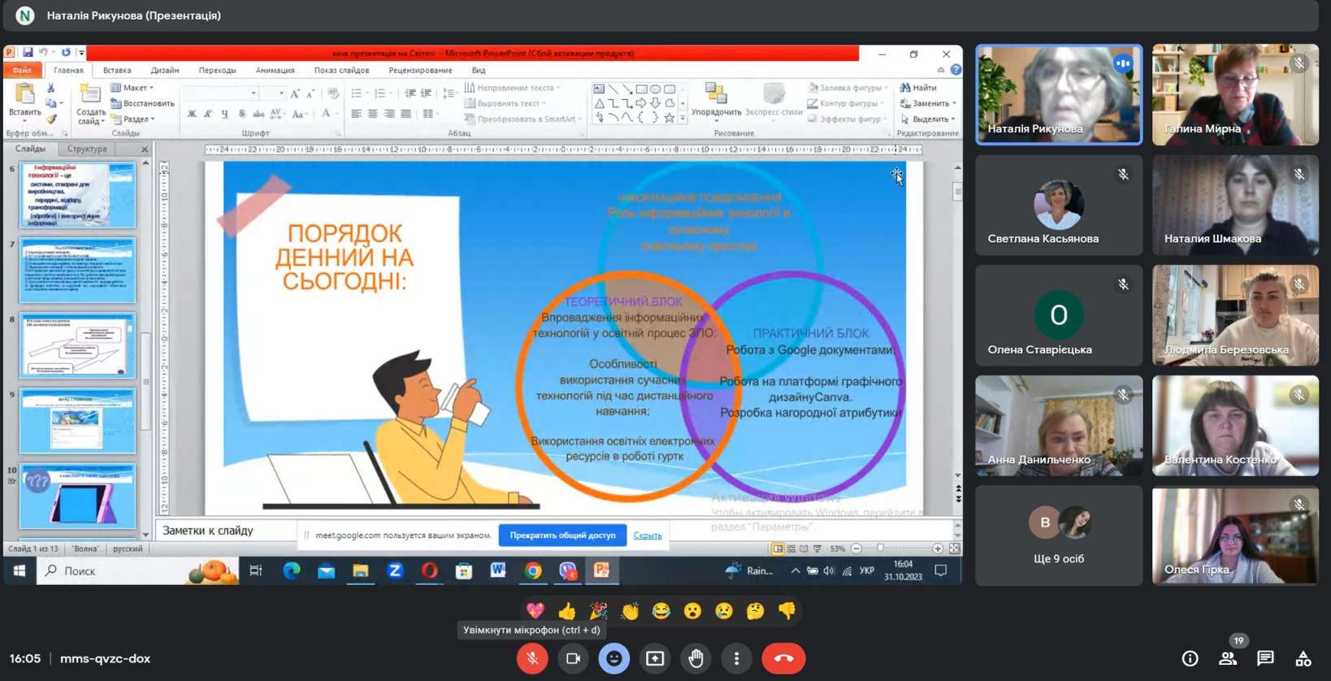Open the font name combo box
The image size is (1331, 681).
point(221,93)
